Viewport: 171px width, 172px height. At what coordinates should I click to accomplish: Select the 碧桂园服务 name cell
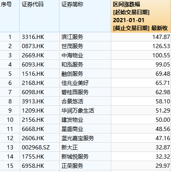click(x=85, y=92)
